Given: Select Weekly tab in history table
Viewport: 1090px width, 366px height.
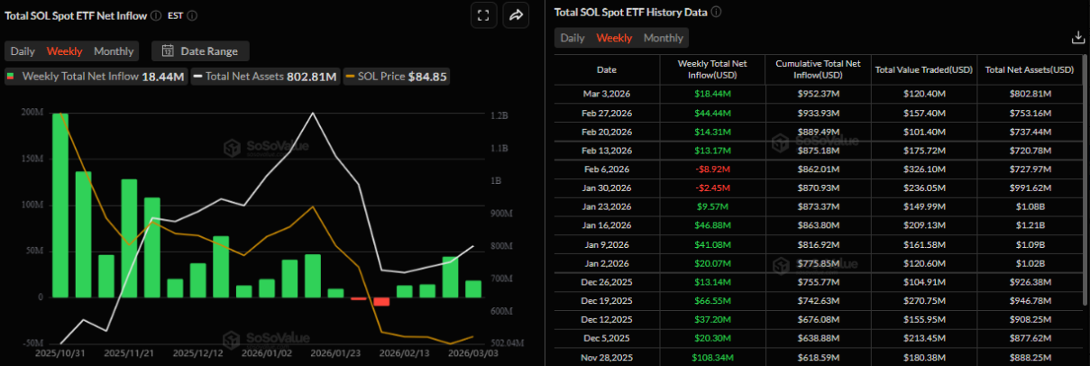Looking at the screenshot, I should point(614,38).
